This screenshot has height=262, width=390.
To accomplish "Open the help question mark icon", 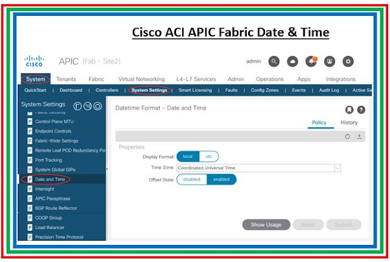I will click(x=361, y=110).
